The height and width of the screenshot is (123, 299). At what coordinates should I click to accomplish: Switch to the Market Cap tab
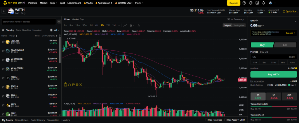click(78, 19)
